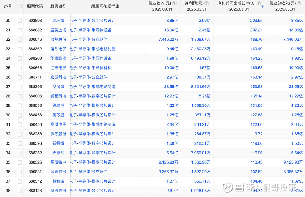Click sort arrow on 净利润同比增长率 column
305x197 pixels.
262,6
